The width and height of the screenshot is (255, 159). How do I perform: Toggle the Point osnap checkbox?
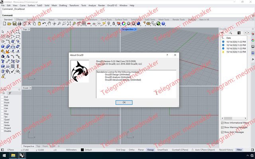[2, 103]
